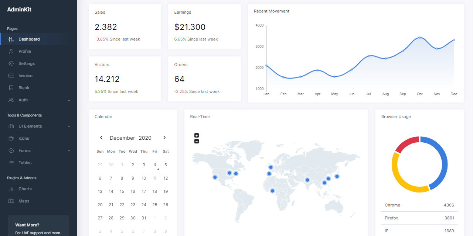Click the Earnings value $21.300
This screenshot has width=473, height=236.
[190, 27]
